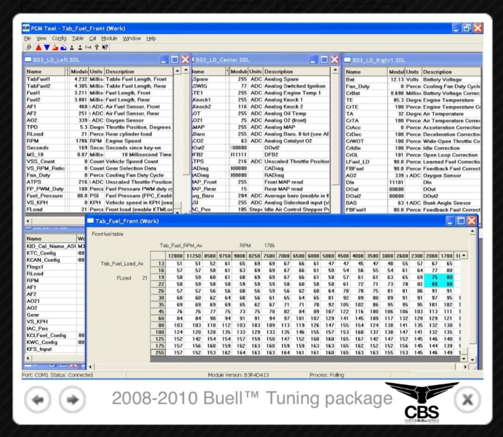The height and width of the screenshot is (437, 503).
Task: Open the Window menu
Action: click(x=131, y=38)
